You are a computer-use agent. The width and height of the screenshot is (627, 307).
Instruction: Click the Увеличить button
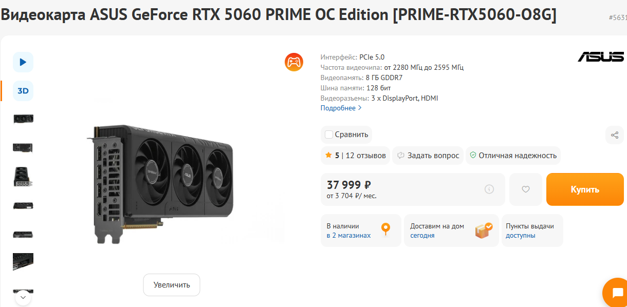coord(172,285)
